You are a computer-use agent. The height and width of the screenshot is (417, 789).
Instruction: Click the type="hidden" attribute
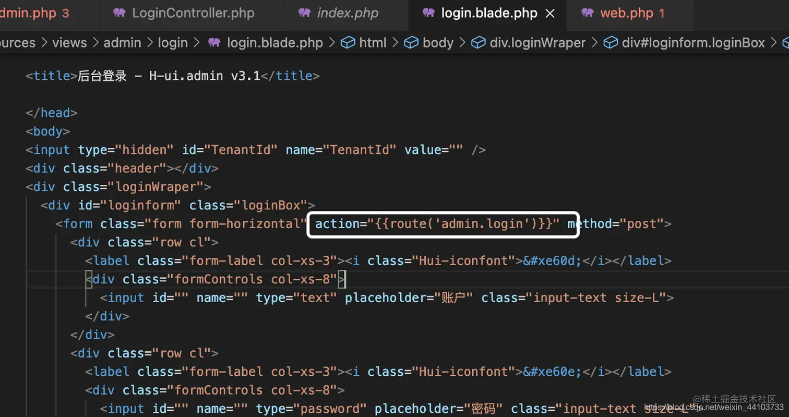tap(126, 150)
